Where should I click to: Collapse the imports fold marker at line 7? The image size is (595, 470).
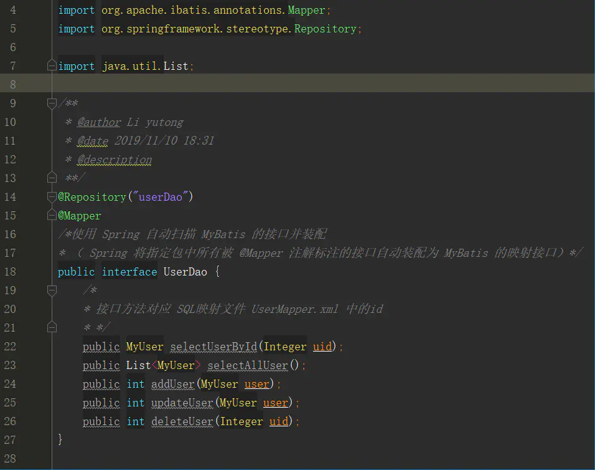(x=52, y=65)
